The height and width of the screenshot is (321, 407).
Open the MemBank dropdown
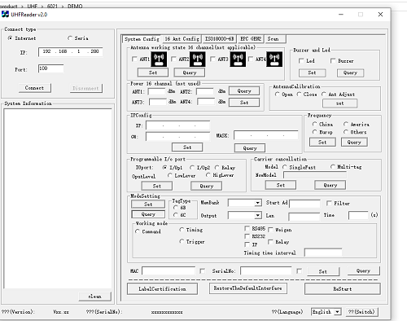tap(257, 203)
